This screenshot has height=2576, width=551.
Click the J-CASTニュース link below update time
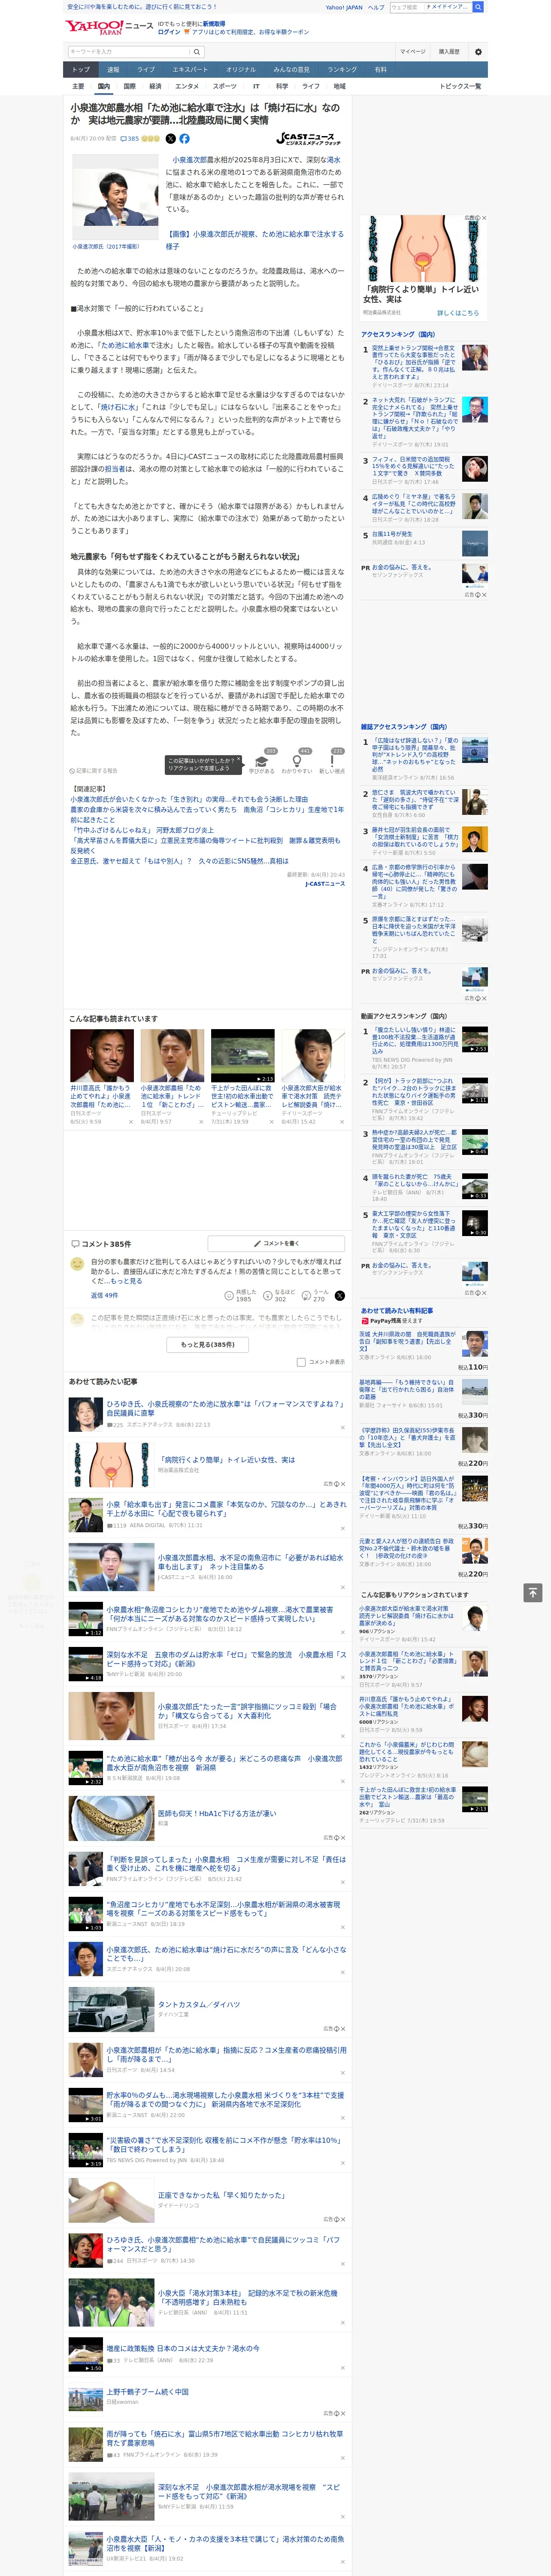pyautogui.click(x=324, y=883)
